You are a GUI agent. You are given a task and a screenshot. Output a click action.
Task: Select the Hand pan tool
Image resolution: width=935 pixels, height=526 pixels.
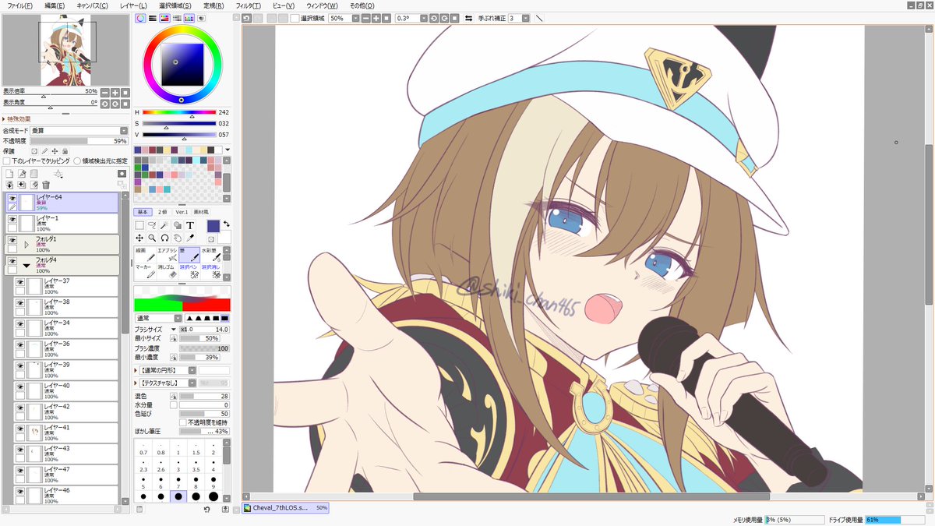click(177, 238)
